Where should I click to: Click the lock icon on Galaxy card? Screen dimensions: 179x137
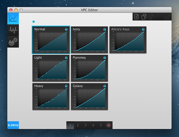[x=105, y=86]
